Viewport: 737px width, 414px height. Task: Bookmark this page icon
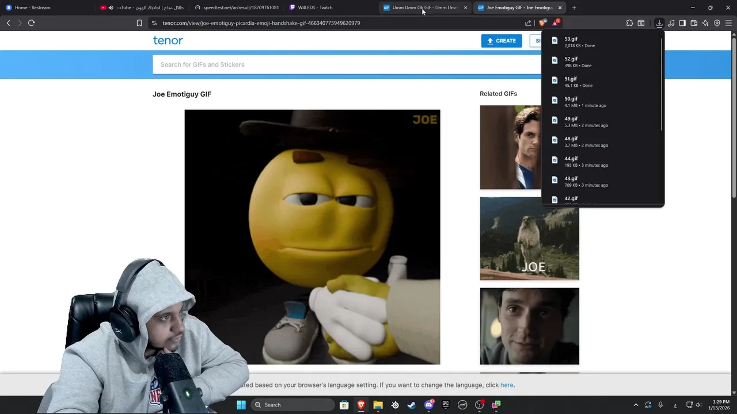tap(139, 23)
